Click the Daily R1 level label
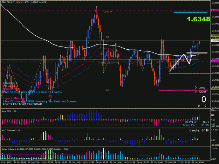 [x=108, y=12]
